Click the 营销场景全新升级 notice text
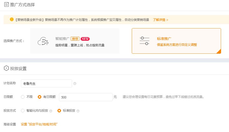The height and width of the screenshot is (132, 229). coord(82,20)
